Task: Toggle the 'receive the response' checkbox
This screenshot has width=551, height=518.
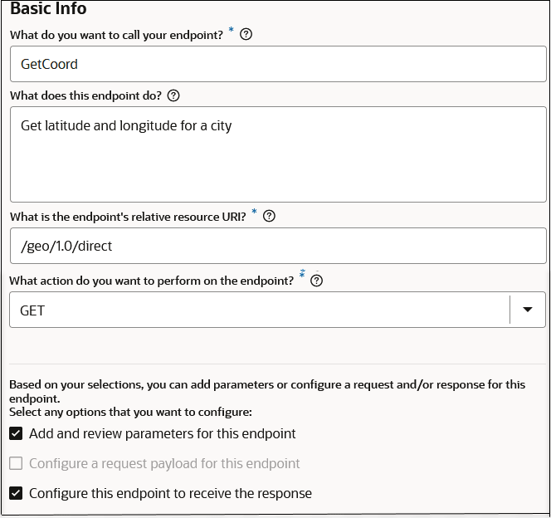Action: [16, 493]
